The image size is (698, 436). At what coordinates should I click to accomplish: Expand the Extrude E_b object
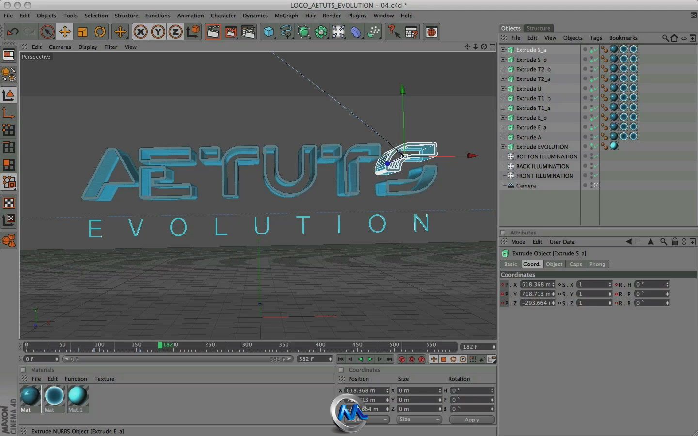click(503, 117)
